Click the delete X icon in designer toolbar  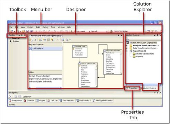point(58,40)
